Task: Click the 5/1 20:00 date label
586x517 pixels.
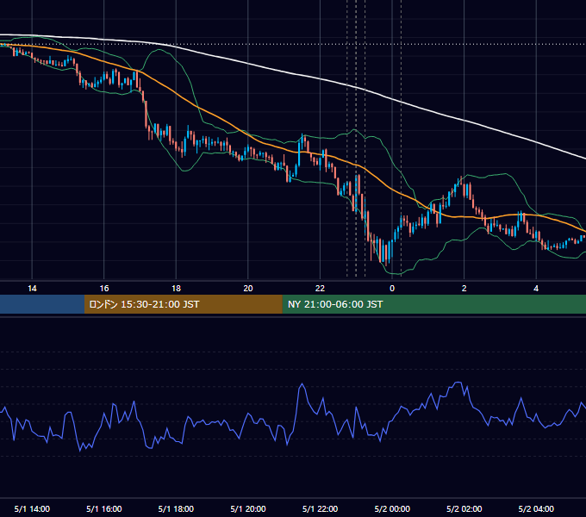Action: point(248,508)
